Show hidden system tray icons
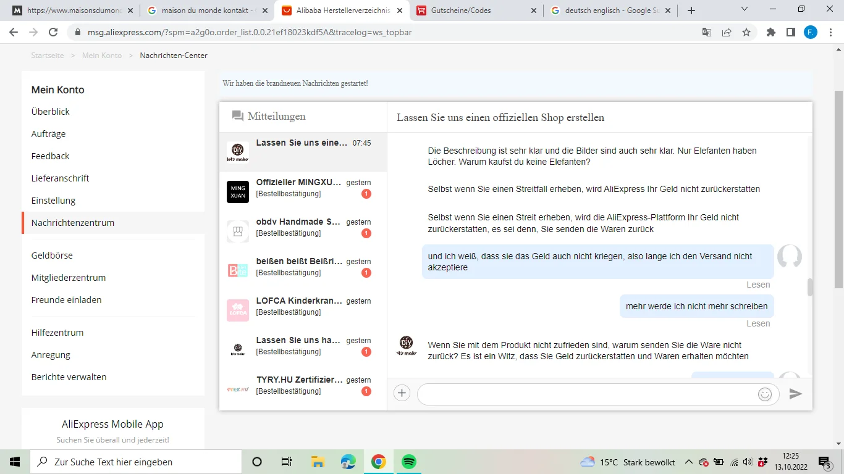Image resolution: width=844 pixels, height=474 pixels. [688, 462]
